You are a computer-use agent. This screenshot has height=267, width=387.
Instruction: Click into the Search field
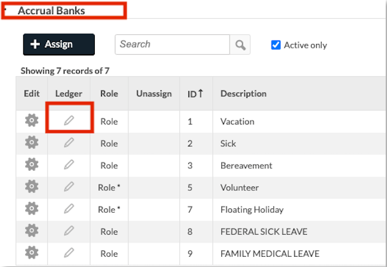coord(172,44)
